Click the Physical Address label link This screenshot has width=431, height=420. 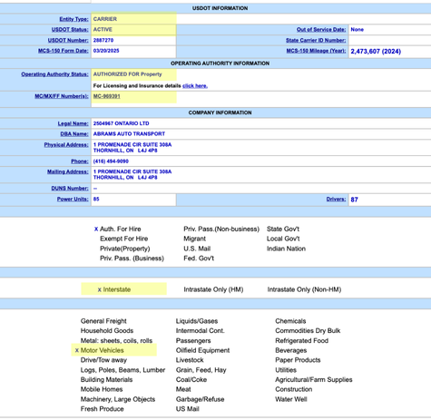coord(66,145)
